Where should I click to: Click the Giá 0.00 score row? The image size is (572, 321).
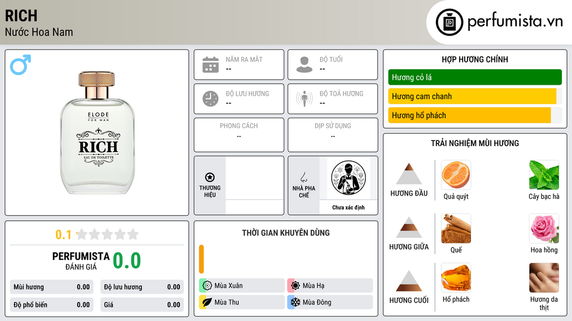(x=142, y=305)
